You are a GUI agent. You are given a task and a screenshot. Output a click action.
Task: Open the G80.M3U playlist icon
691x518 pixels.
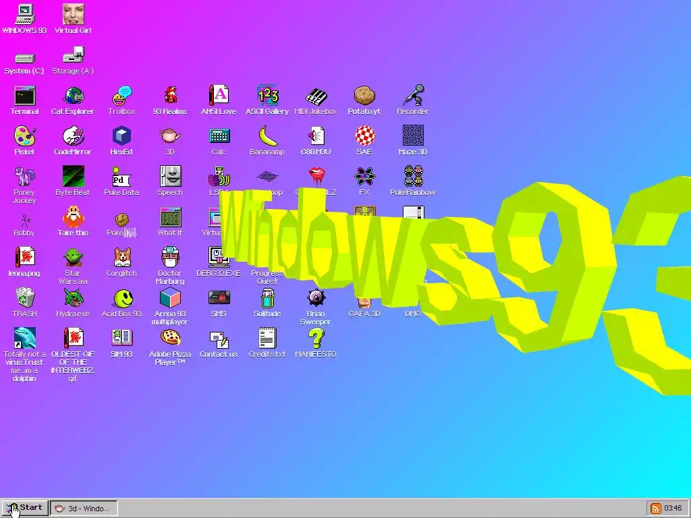click(316, 136)
